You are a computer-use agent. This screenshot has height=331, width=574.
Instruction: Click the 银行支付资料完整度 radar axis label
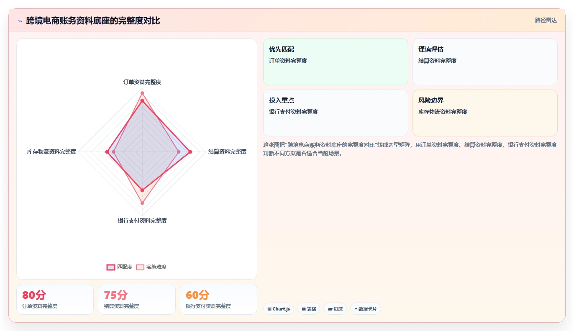142,221
